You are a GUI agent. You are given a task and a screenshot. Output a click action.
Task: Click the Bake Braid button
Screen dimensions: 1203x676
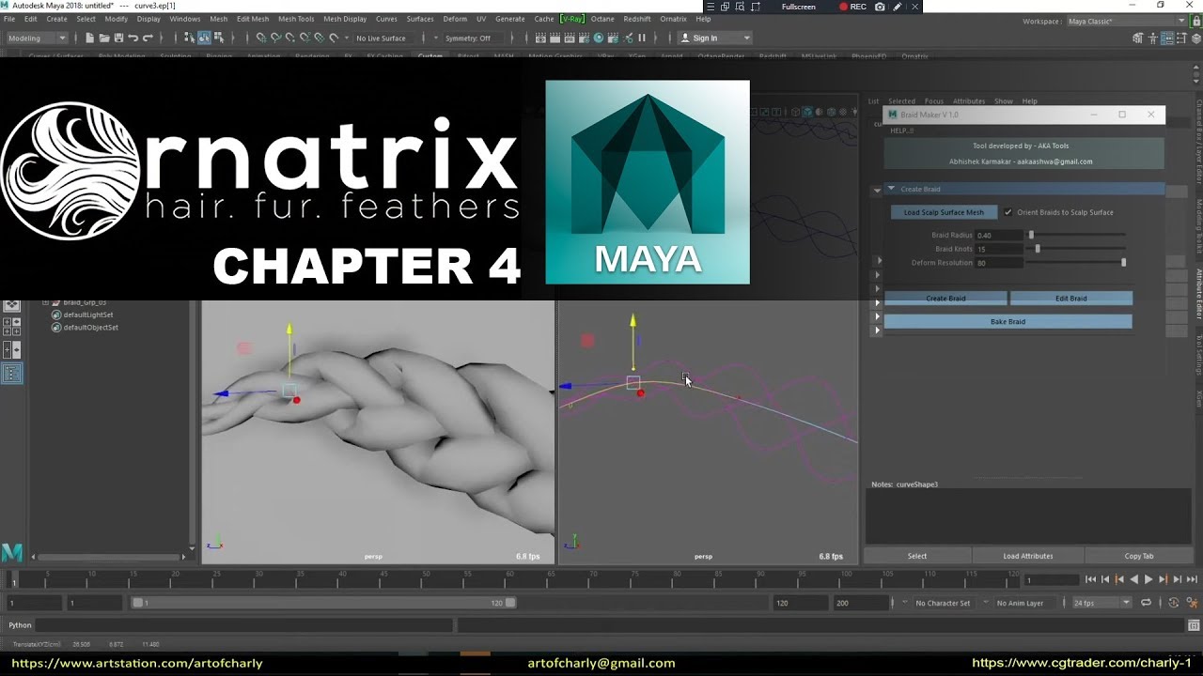(1008, 321)
